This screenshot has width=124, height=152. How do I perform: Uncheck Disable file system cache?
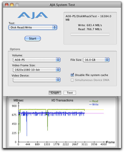pos(72,75)
